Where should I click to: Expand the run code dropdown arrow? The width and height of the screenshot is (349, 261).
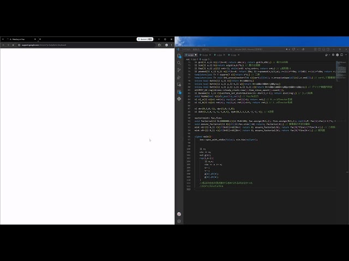point(329,55)
